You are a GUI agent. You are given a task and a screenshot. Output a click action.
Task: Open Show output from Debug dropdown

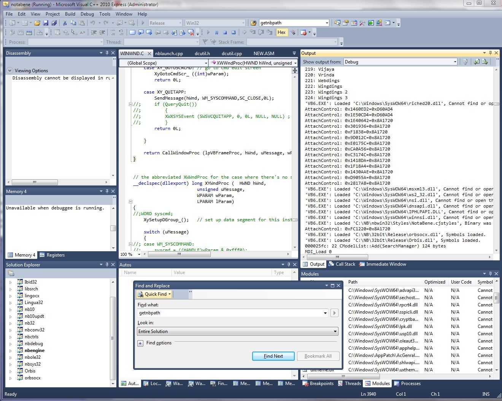click(x=454, y=62)
